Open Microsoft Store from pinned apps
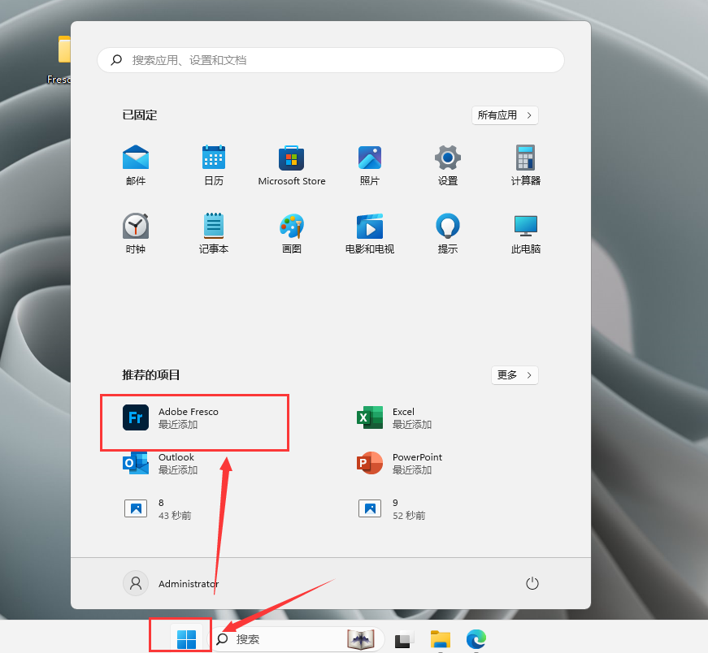This screenshot has width=708, height=653. (x=292, y=165)
